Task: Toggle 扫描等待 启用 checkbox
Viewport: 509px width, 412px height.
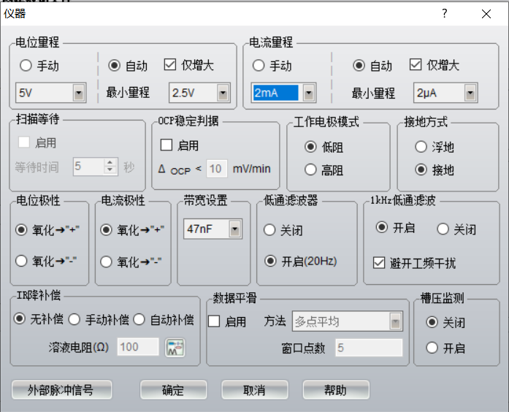Action: [x=23, y=142]
